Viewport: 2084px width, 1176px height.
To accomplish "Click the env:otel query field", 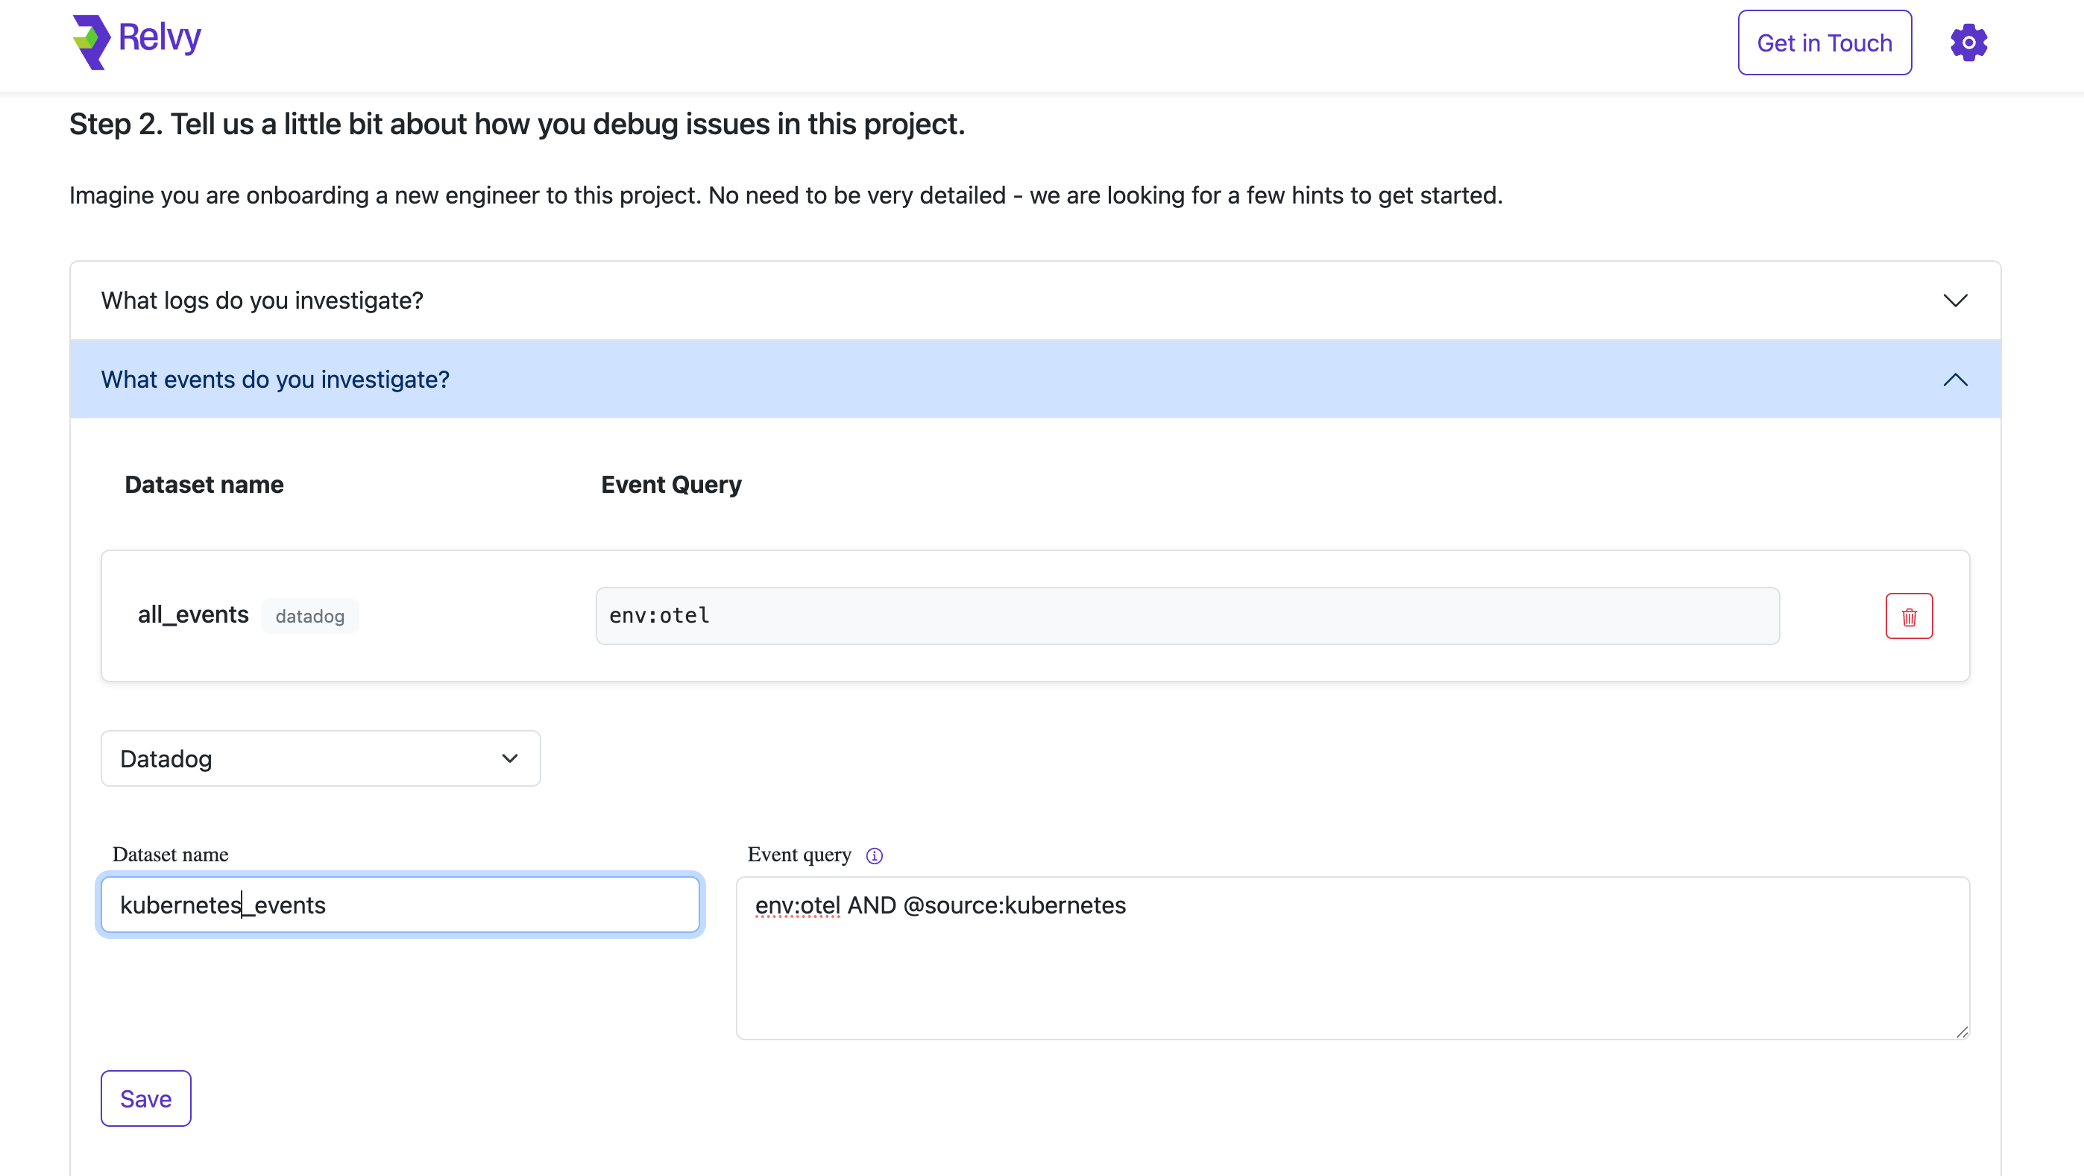I will [x=1187, y=616].
